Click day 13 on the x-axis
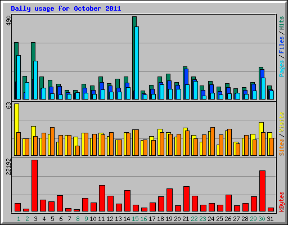The height and width of the screenshot is (225, 288). click(x=118, y=219)
